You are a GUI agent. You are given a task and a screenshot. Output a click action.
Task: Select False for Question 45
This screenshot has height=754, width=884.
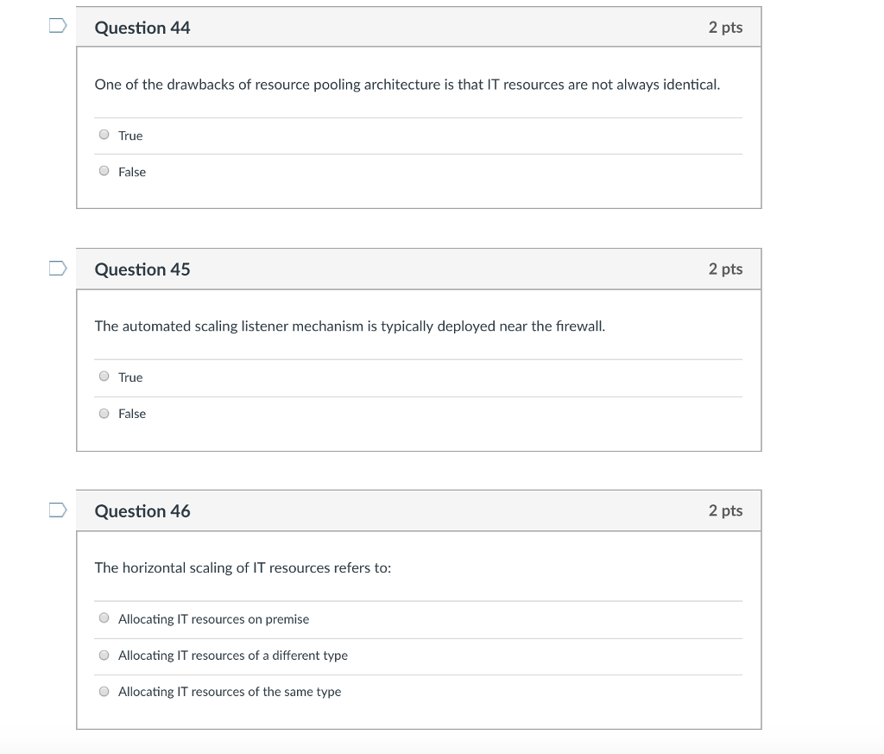(104, 412)
